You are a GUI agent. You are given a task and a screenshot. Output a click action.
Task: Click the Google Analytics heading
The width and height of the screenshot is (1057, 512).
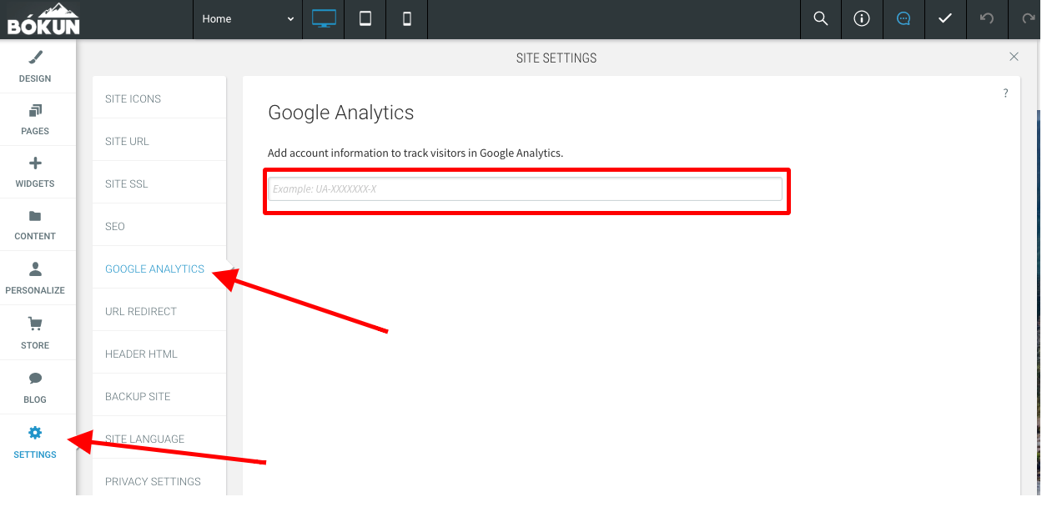coord(340,113)
